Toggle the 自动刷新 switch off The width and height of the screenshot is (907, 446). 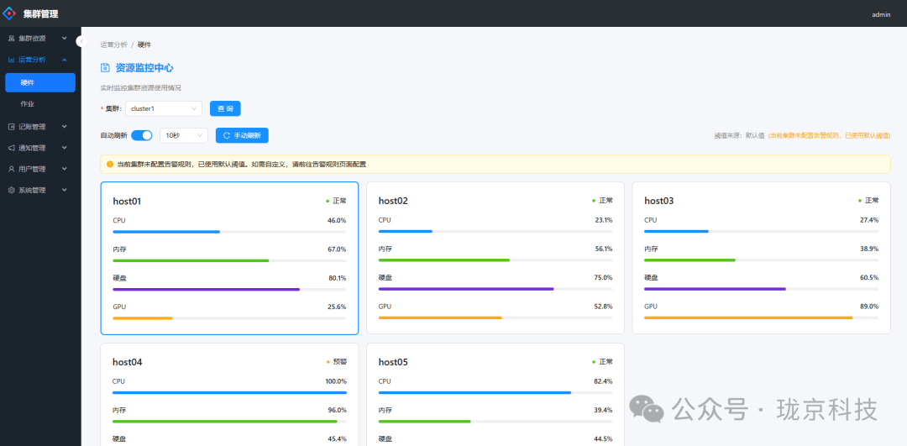(142, 135)
